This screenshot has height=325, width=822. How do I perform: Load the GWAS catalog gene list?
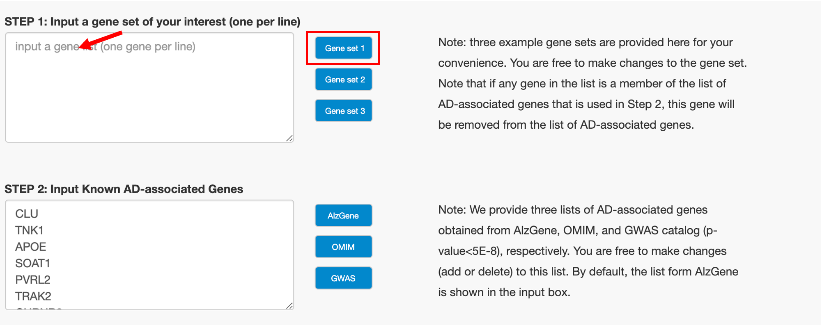tap(344, 278)
